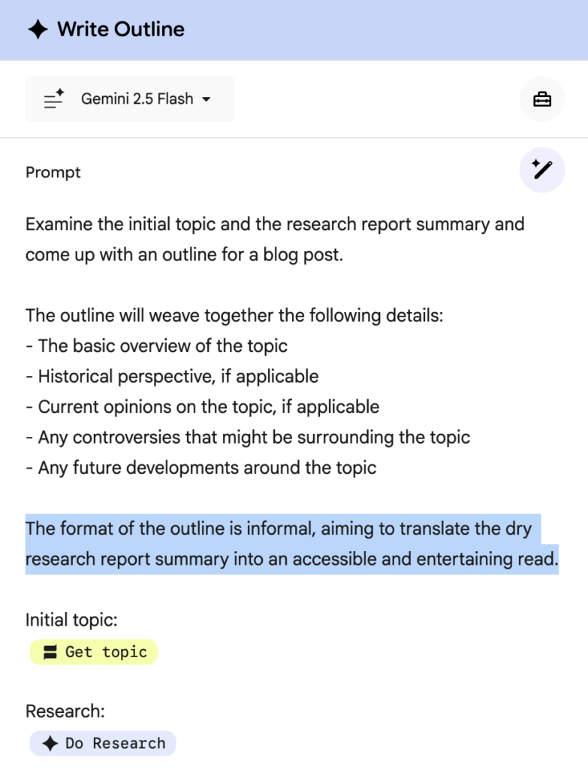The height and width of the screenshot is (770, 588).
Task: Expand the caret arrow next to Gemini 2.5 Flash
Action: click(x=207, y=99)
